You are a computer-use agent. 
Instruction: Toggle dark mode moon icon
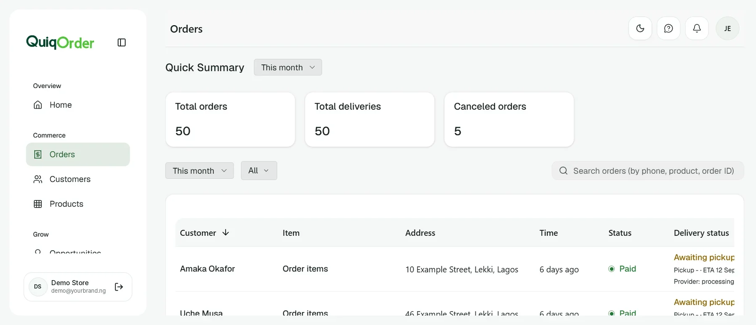click(640, 29)
